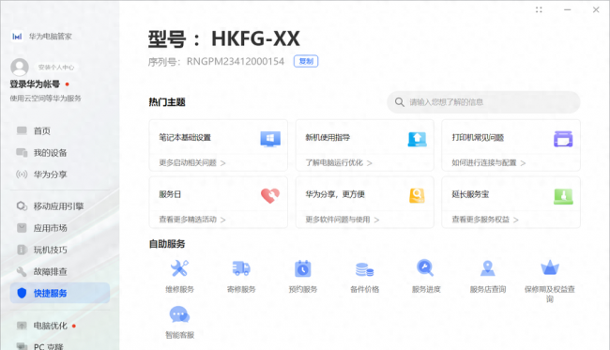Click the 华为分享,更方便 orange search icon
The image size is (610, 350).
417,195
